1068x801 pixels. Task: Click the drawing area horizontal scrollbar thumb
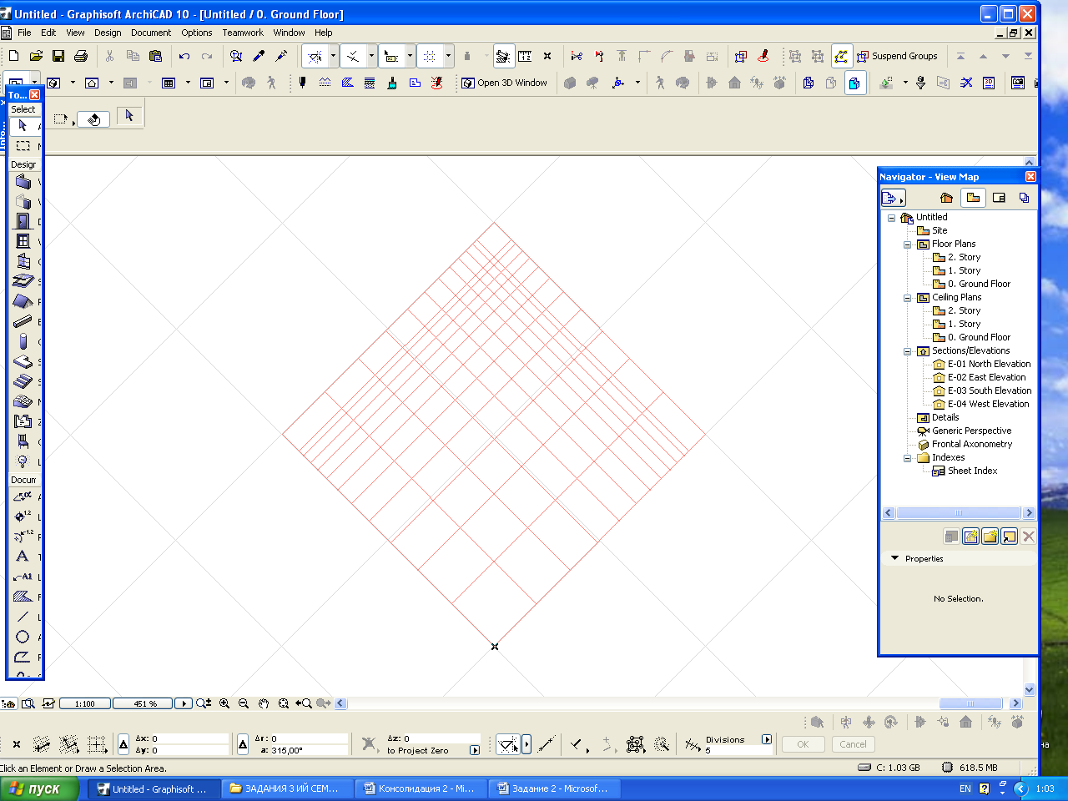coord(971,703)
